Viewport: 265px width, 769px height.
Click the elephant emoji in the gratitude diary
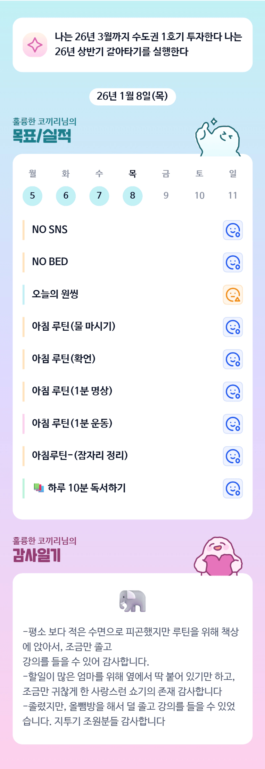[x=132, y=601]
